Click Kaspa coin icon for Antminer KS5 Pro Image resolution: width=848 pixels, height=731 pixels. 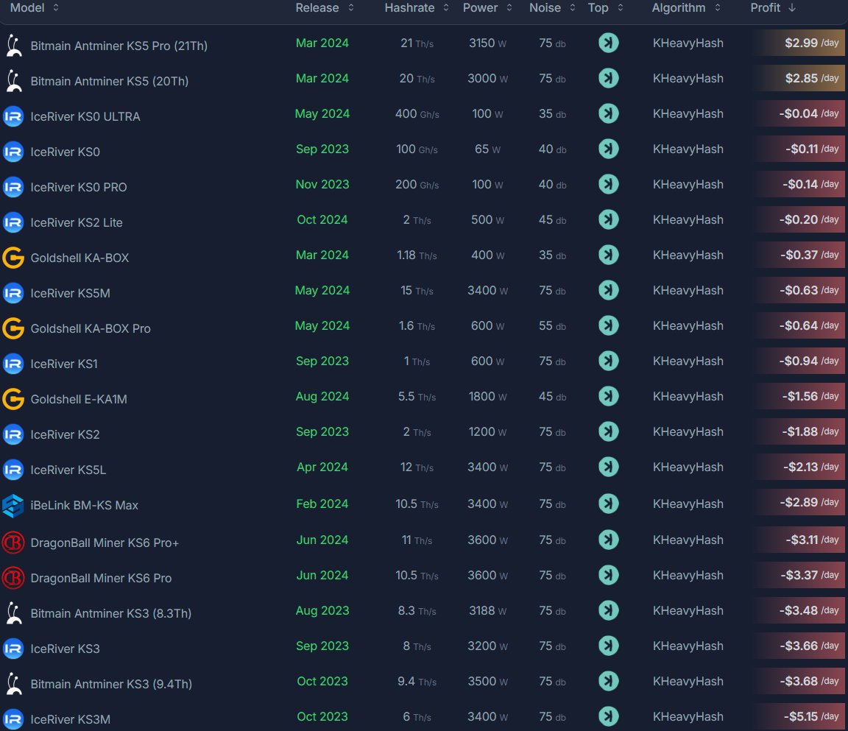tap(609, 43)
